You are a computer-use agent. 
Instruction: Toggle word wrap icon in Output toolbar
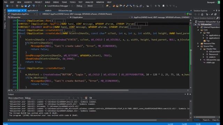coord(91,98)
